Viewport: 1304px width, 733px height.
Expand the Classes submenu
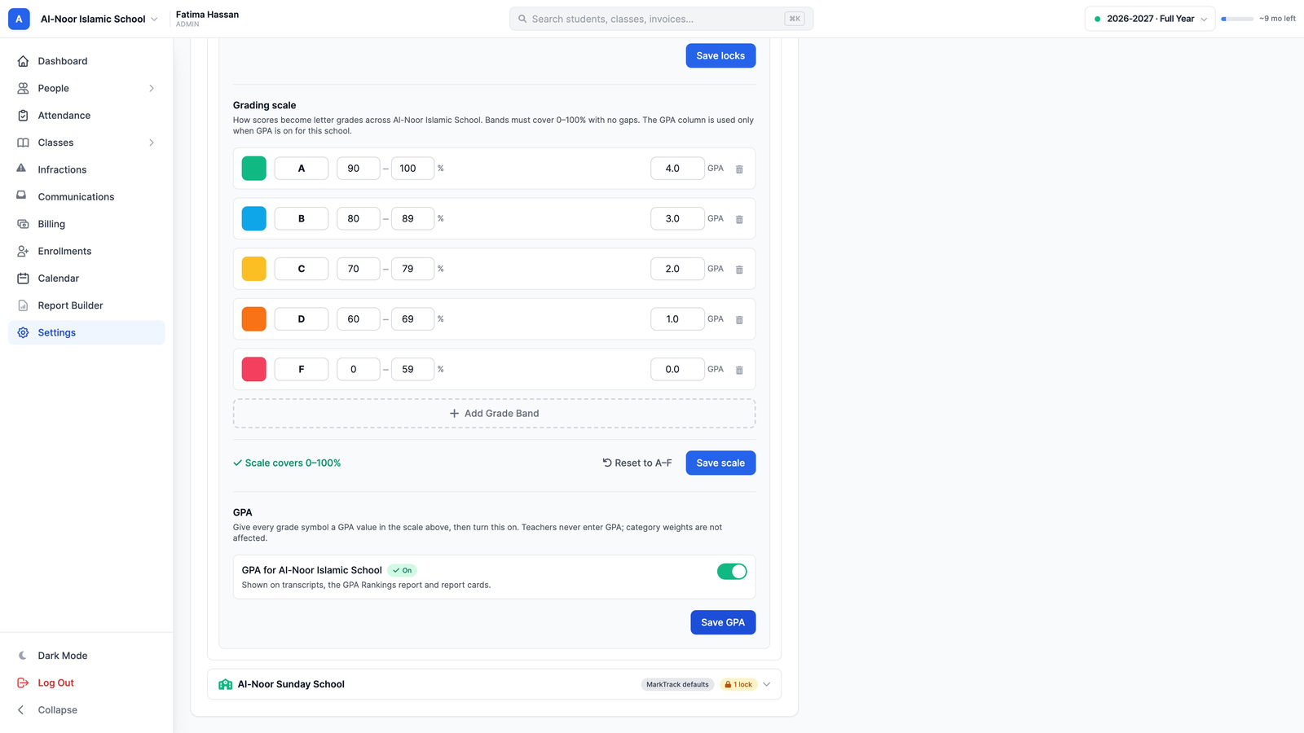pyautogui.click(x=152, y=143)
